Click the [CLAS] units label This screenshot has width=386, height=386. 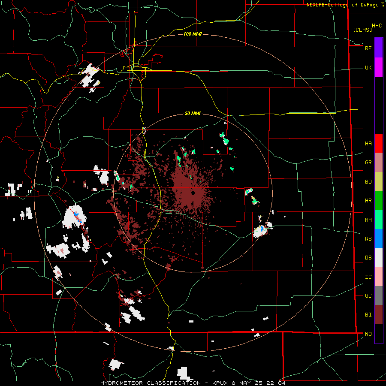362,30
